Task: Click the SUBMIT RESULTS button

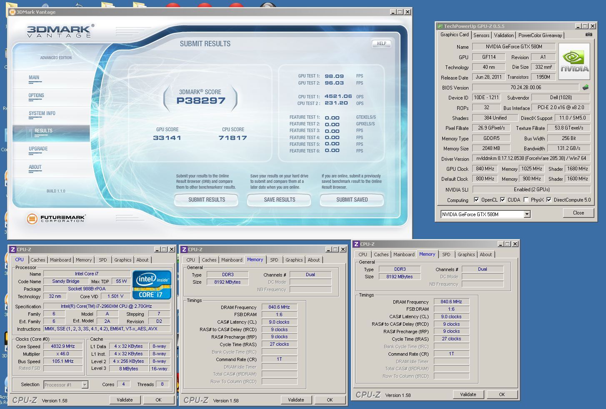Action: (x=206, y=200)
